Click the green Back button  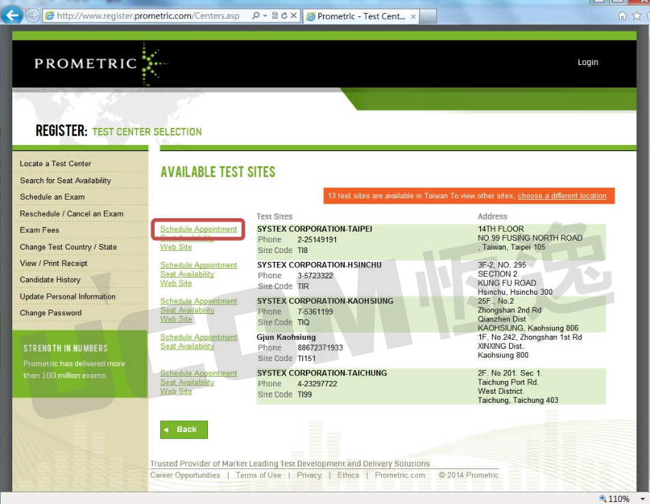[183, 429]
